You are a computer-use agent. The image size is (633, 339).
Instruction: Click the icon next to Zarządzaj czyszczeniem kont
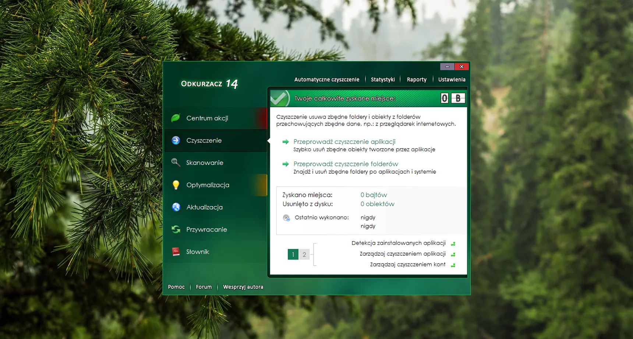coord(453,265)
